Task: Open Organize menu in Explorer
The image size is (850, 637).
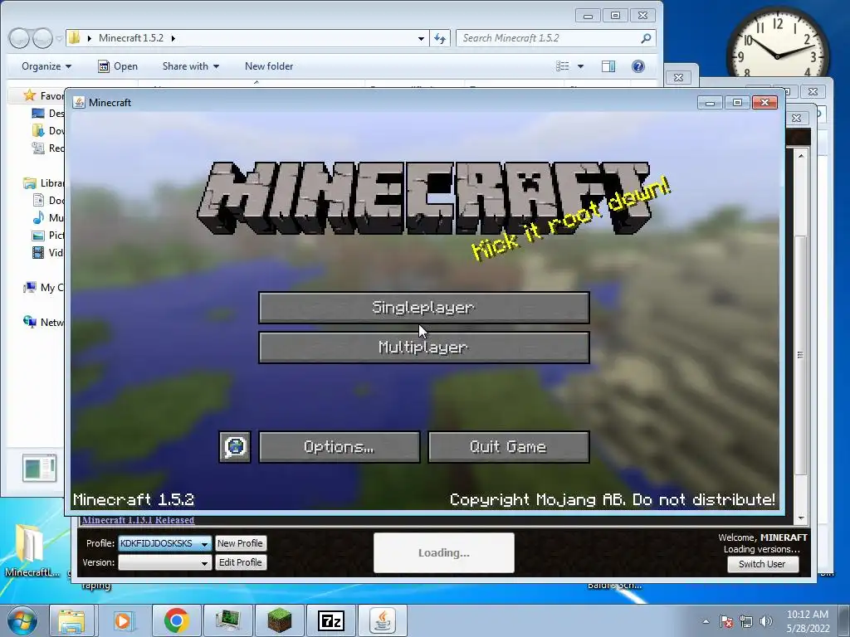Action: 46,66
